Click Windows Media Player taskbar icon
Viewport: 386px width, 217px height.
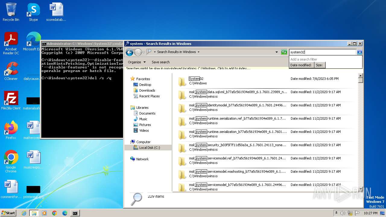(x=44, y=213)
